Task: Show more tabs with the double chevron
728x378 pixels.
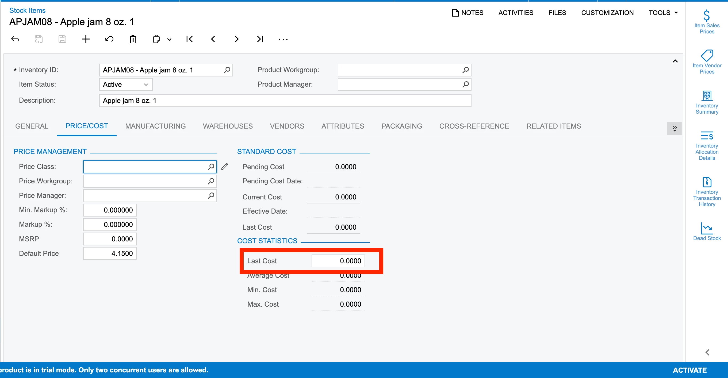Action: point(674,128)
